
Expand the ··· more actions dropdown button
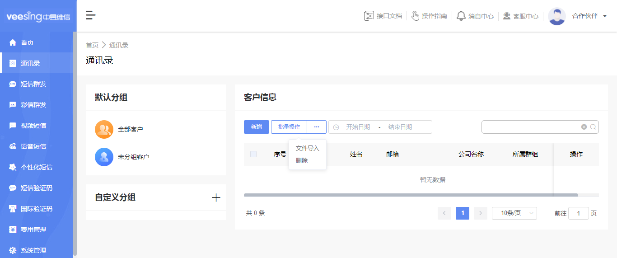[317, 127]
